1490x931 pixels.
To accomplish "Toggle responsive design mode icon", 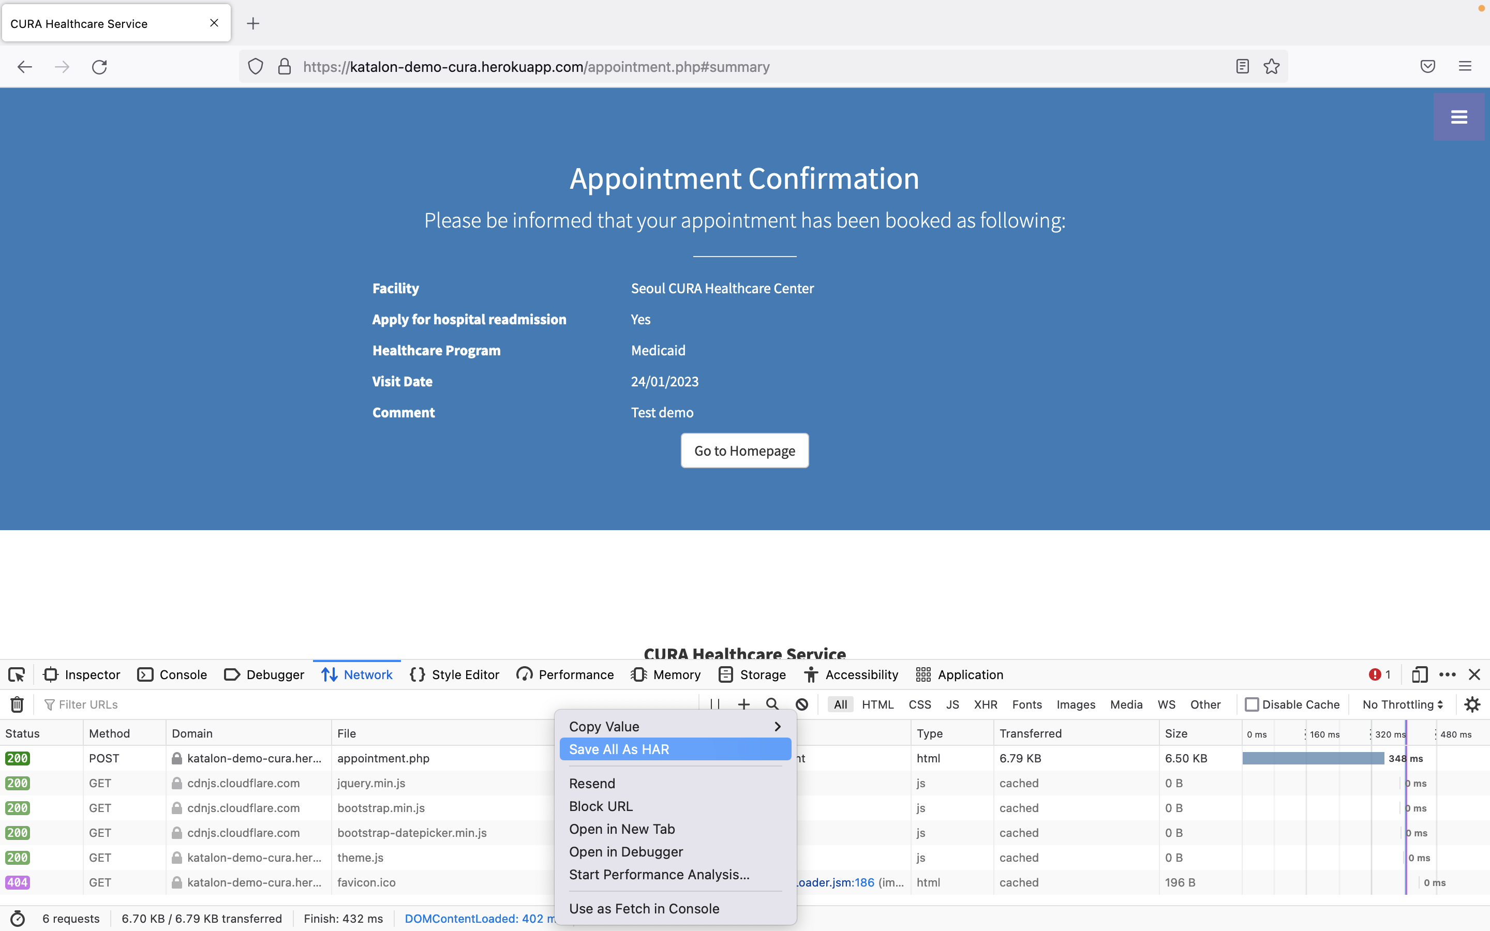I will click(x=1419, y=675).
